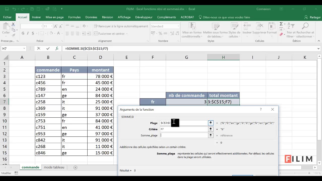Confirm the formula with the check mark
Screen dimensions: 322x181
click(x=48, y=49)
